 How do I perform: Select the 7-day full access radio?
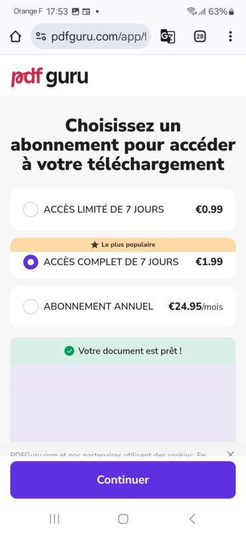point(31,262)
